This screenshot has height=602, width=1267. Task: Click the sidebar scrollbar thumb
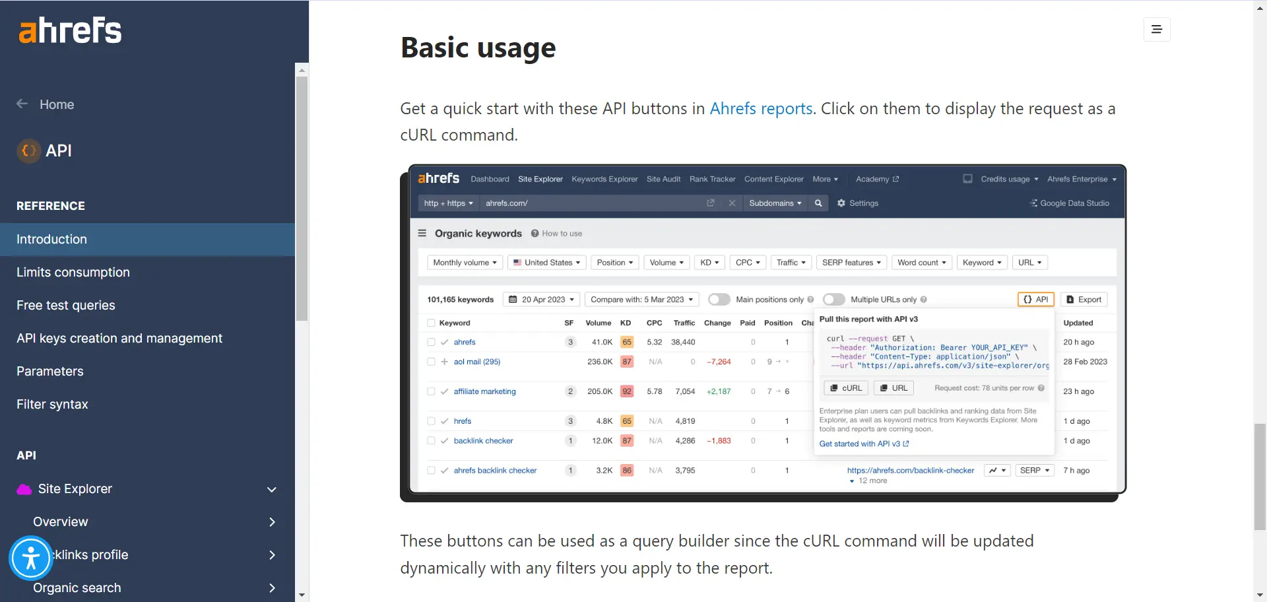tap(302, 199)
